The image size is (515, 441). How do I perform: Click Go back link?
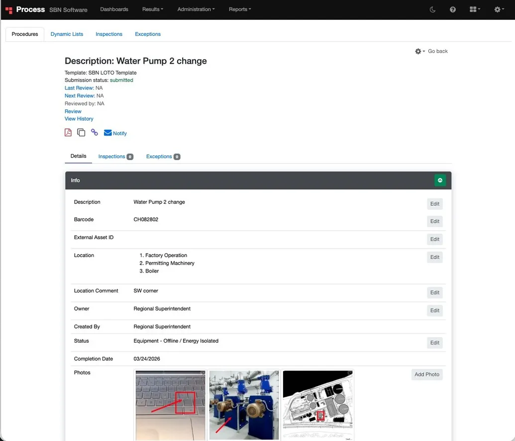(437, 51)
